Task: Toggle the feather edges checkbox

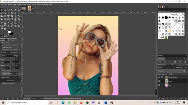Action: (1, 45)
